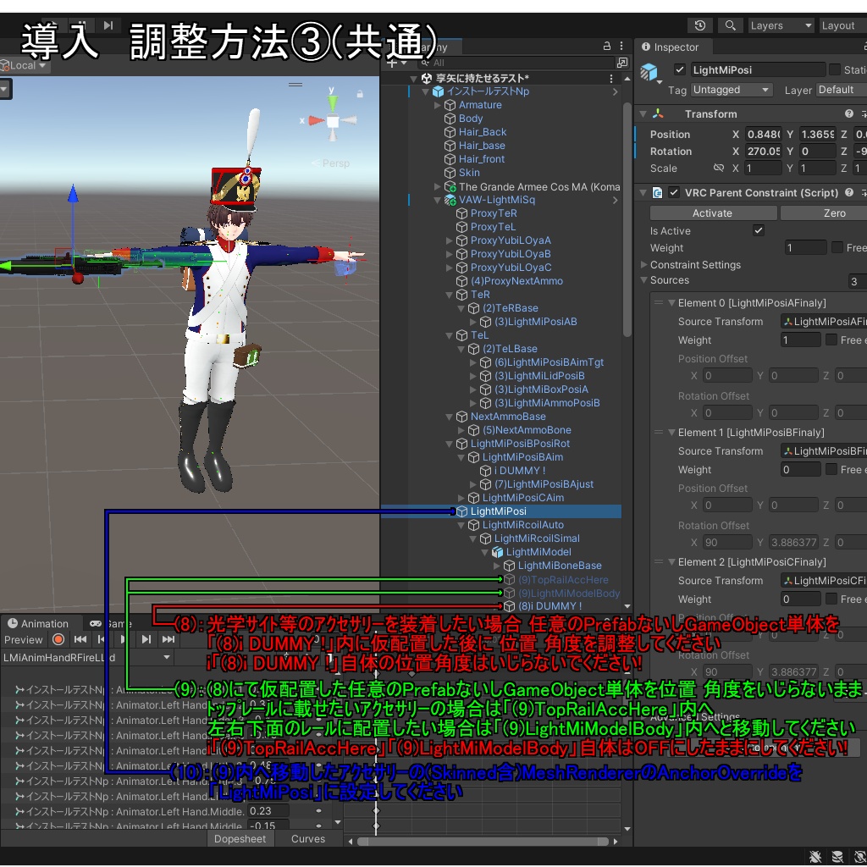Click the red X-axis cone on Scene gizmo
Screen dimensions: 867x867
coord(317,120)
